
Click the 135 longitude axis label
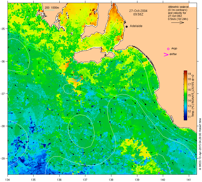click(33, 179)
